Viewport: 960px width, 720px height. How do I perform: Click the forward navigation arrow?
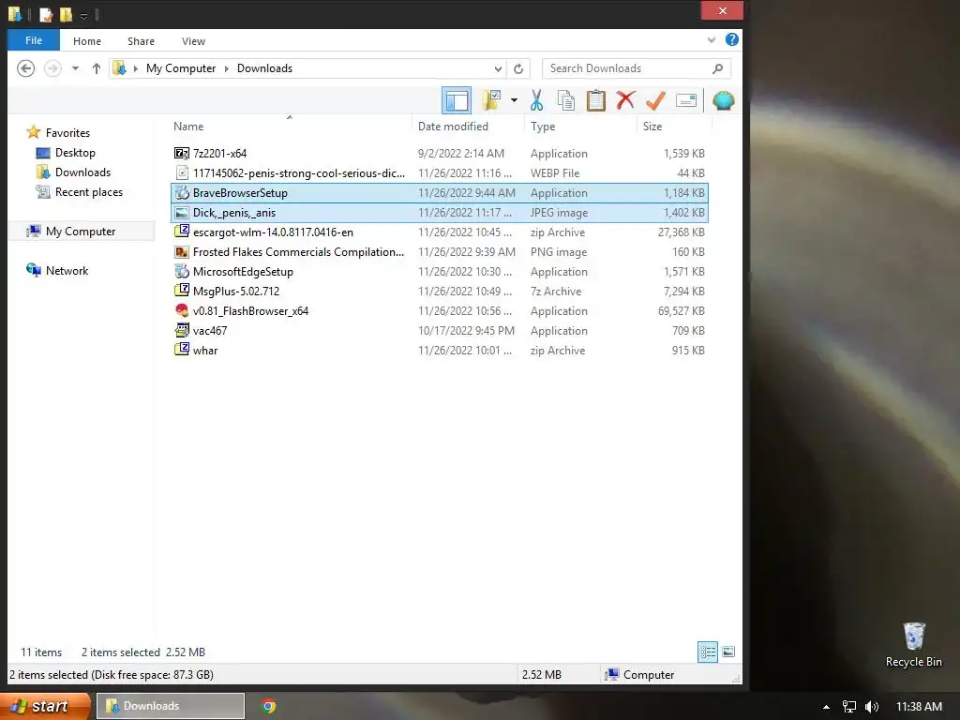click(x=52, y=67)
